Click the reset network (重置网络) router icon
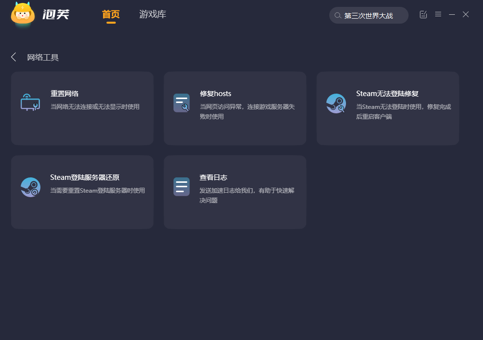This screenshot has height=340, width=483. (x=30, y=103)
